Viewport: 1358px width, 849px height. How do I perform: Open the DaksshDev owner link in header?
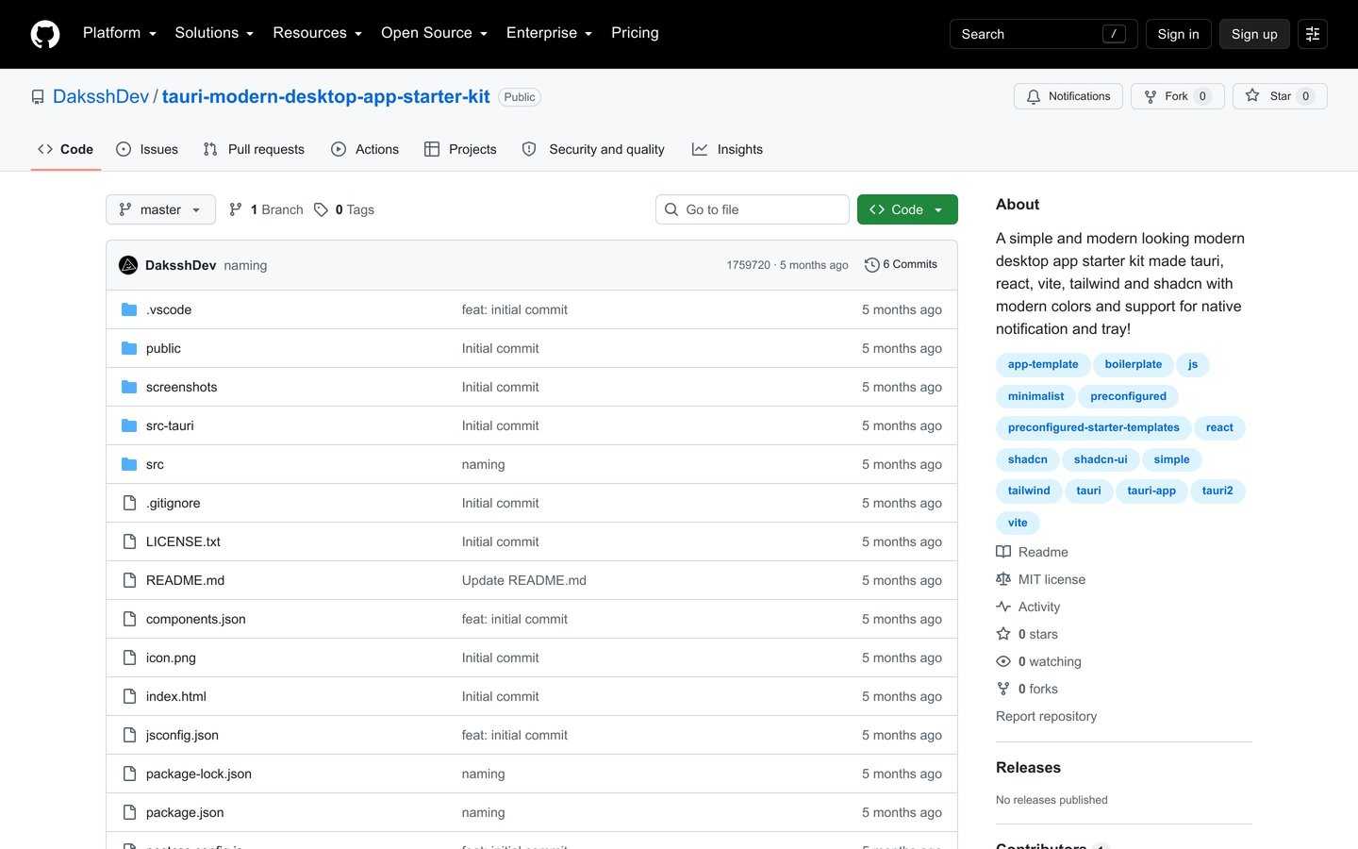coord(101,96)
